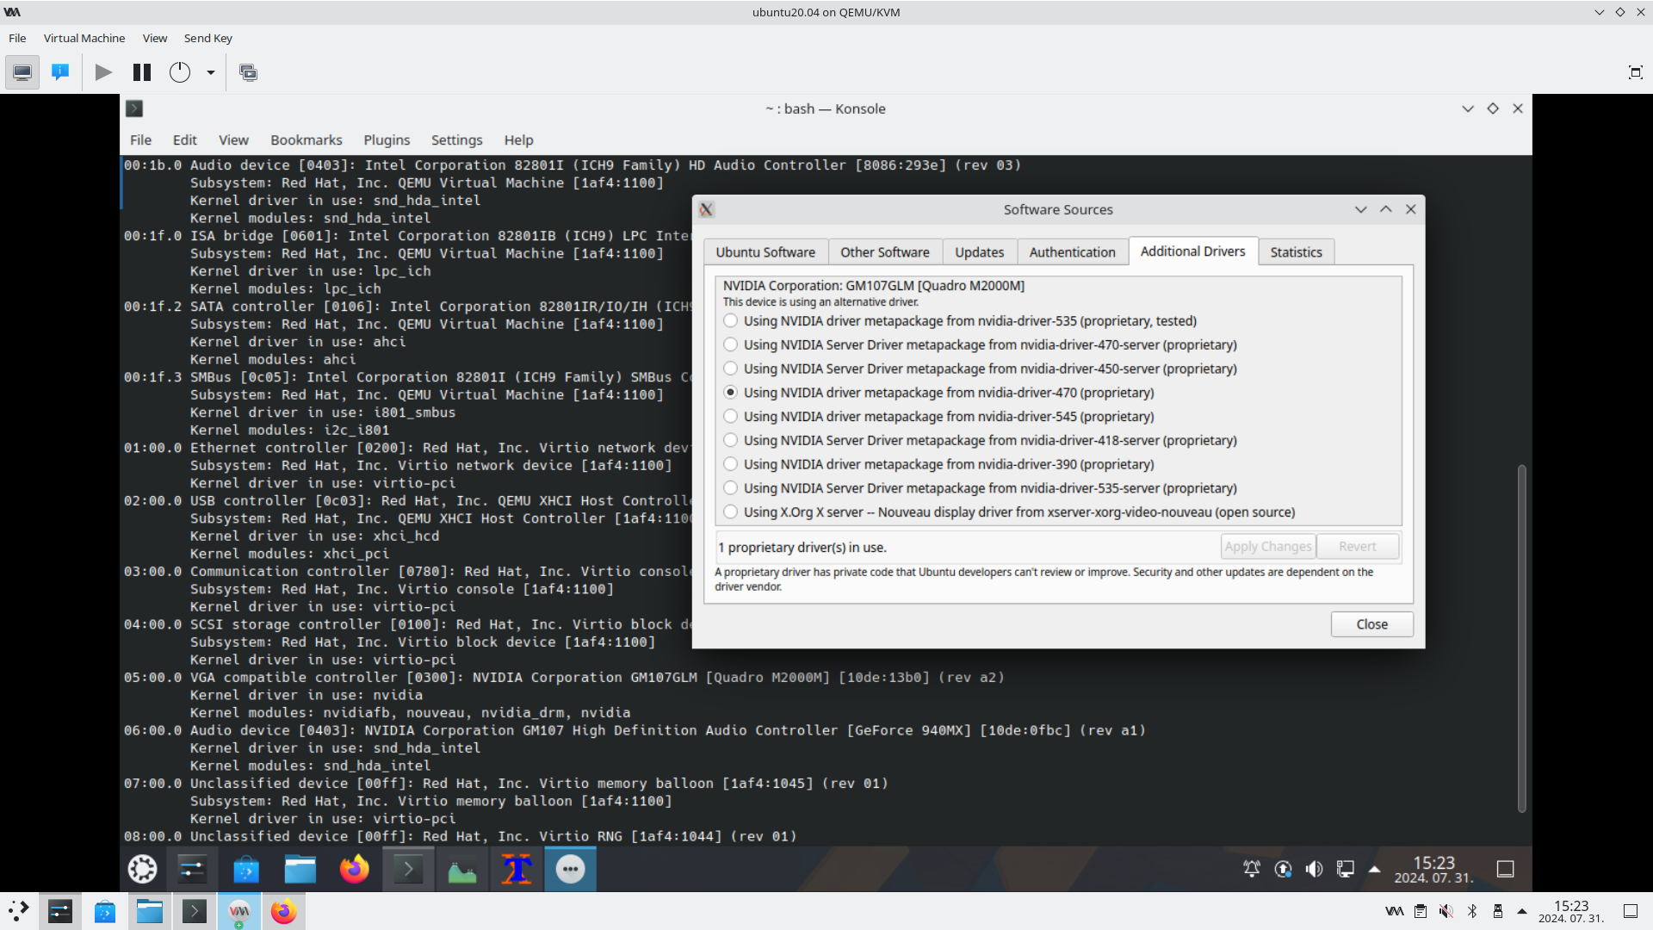Screen dimensions: 1653x930
Task: Click the host taskbar clock
Action: click(1571, 911)
